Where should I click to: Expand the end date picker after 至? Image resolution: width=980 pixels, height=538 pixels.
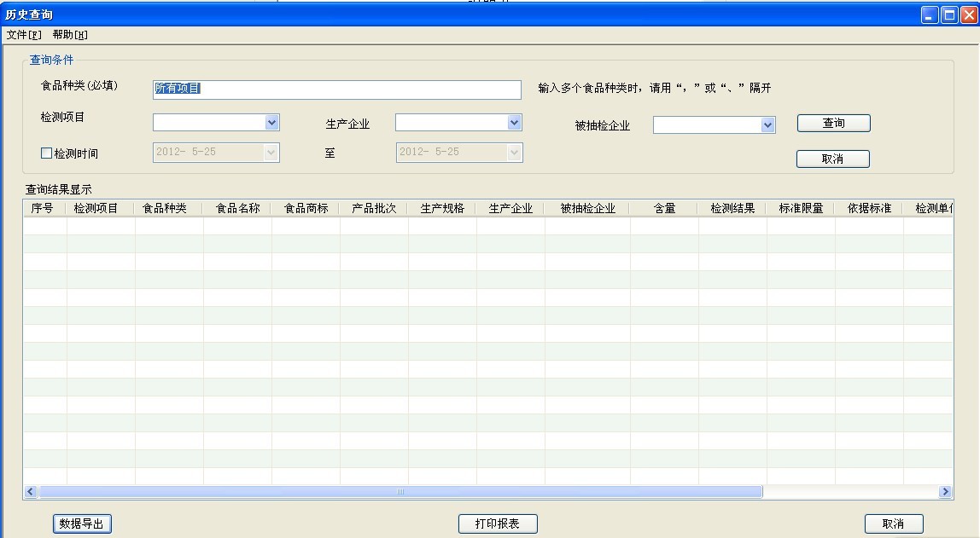pos(513,154)
